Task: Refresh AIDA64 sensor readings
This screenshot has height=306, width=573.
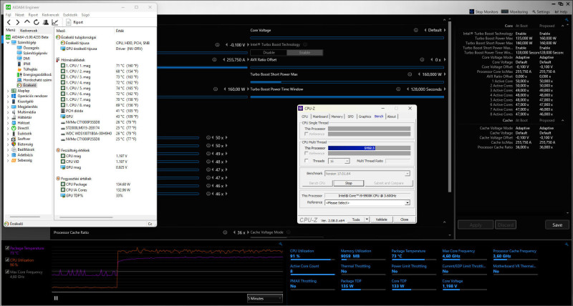Action: tap(37, 22)
